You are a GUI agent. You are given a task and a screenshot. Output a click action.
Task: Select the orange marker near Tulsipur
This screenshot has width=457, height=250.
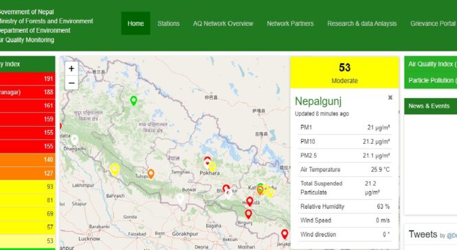tap(151, 174)
